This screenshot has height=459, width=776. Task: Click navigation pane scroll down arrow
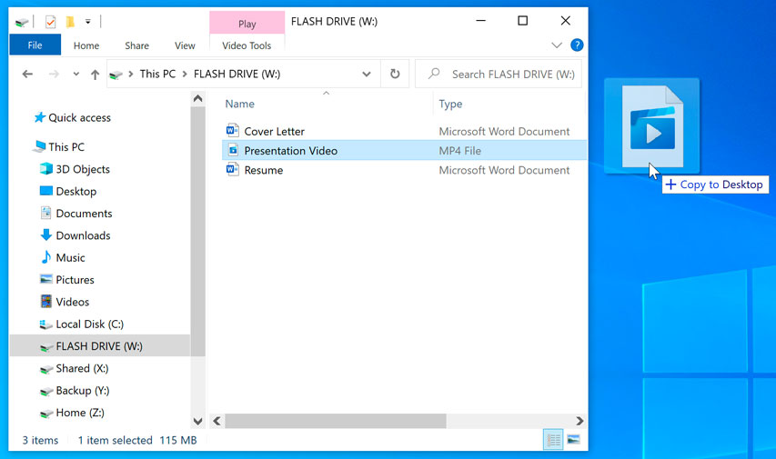tap(197, 422)
